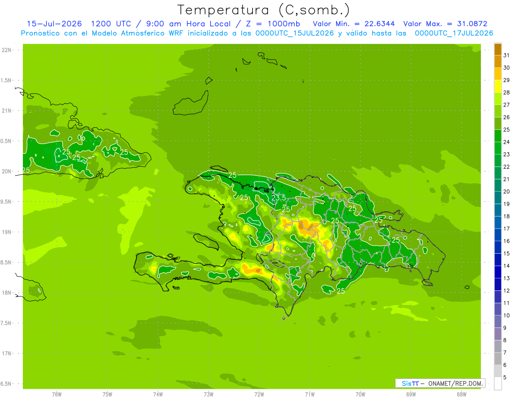Screen dimensions: 518x400
Task: Pick the orange swatch between 30 and 31
Action: tap(498, 61)
